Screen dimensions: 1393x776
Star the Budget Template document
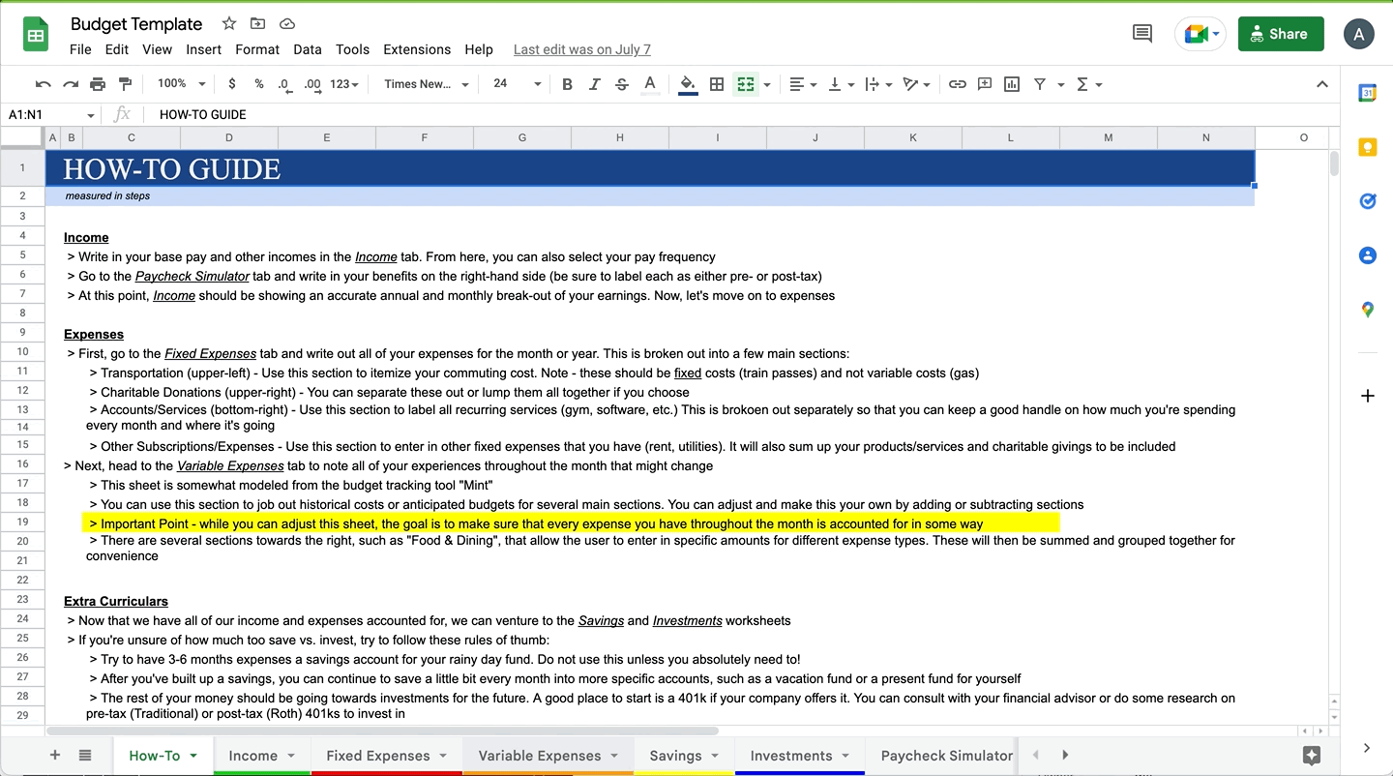click(x=227, y=23)
